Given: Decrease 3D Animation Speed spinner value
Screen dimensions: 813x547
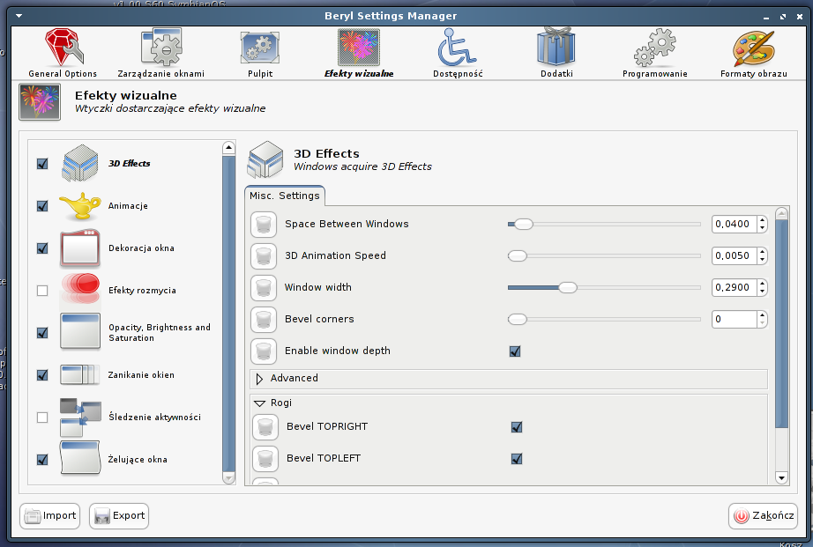Looking at the screenshot, I should [x=762, y=260].
